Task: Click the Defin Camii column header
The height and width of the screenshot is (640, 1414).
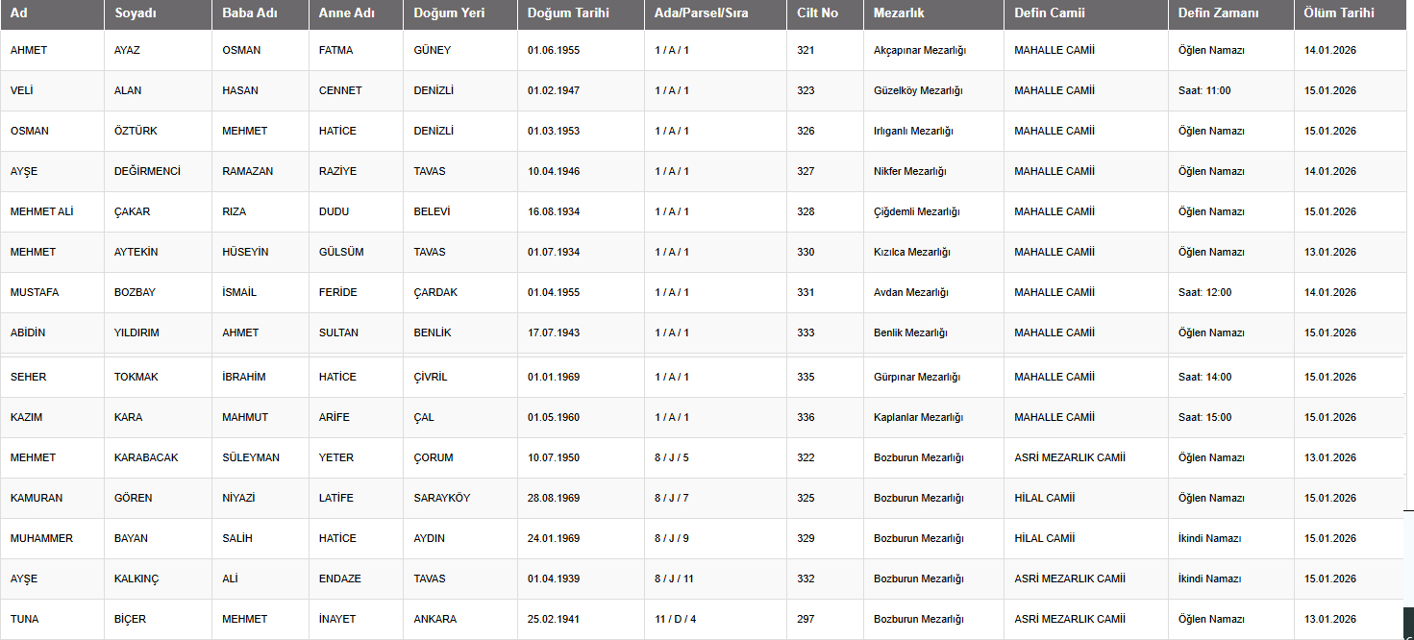Action: (x=1050, y=13)
